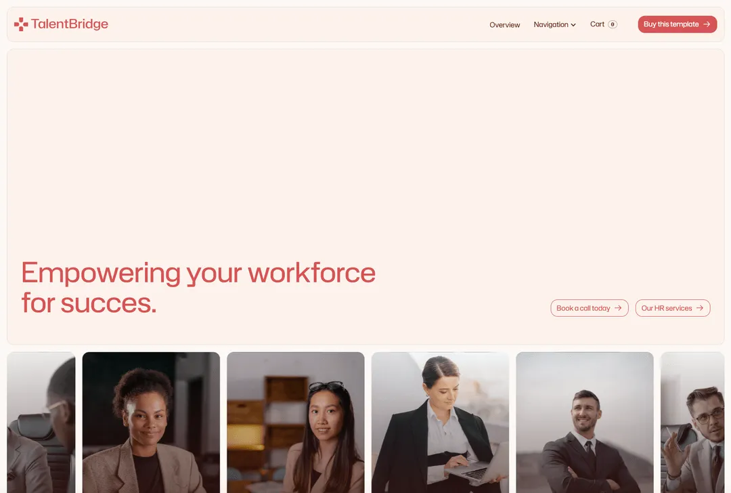Image resolution: width=731 pixels, height=493 pixels.
Task: Go to the Overview page
Action: click(504, 25)
